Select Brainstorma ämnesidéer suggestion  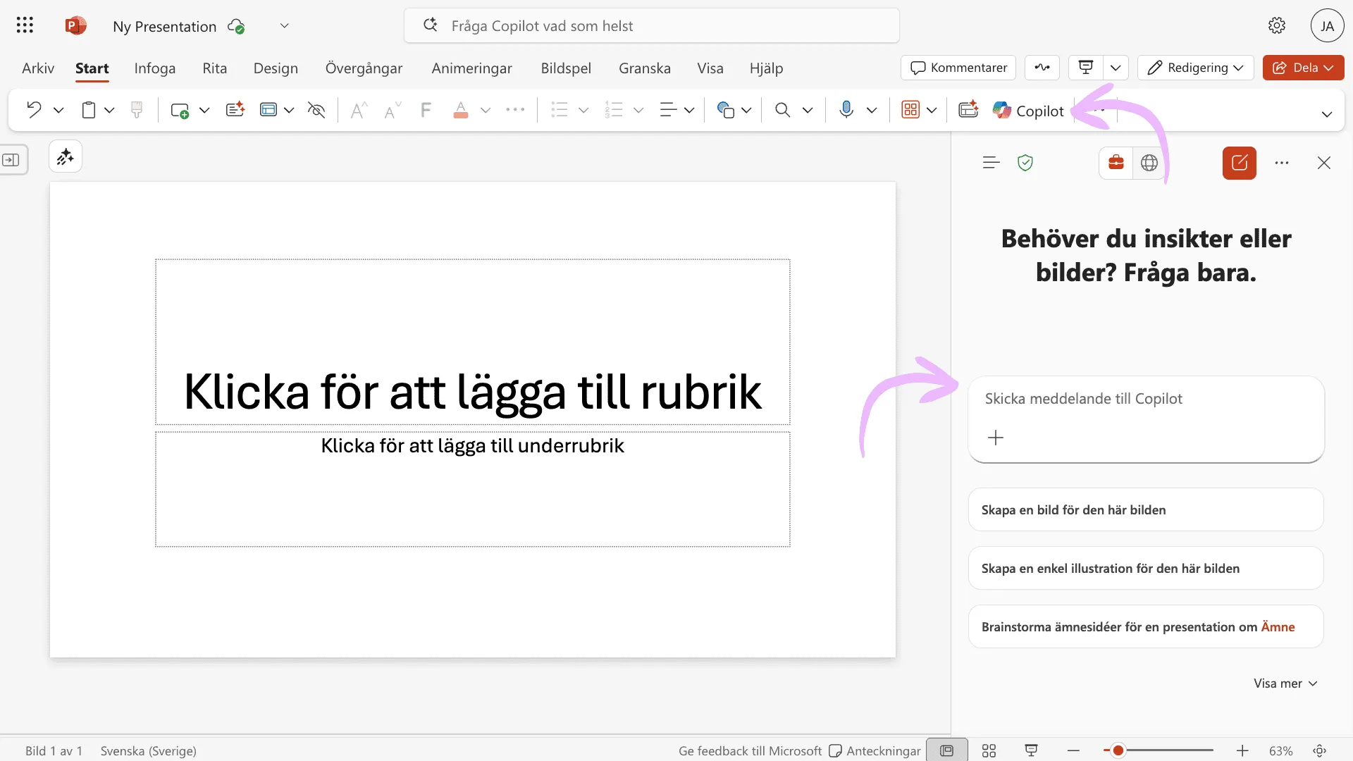[x=1146, y=627]
